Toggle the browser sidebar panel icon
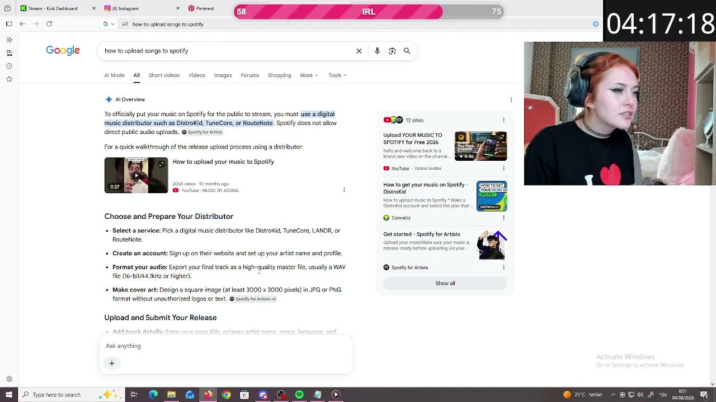Image resolution: width=716 pixels, height=402 pixels. (9, 24)
